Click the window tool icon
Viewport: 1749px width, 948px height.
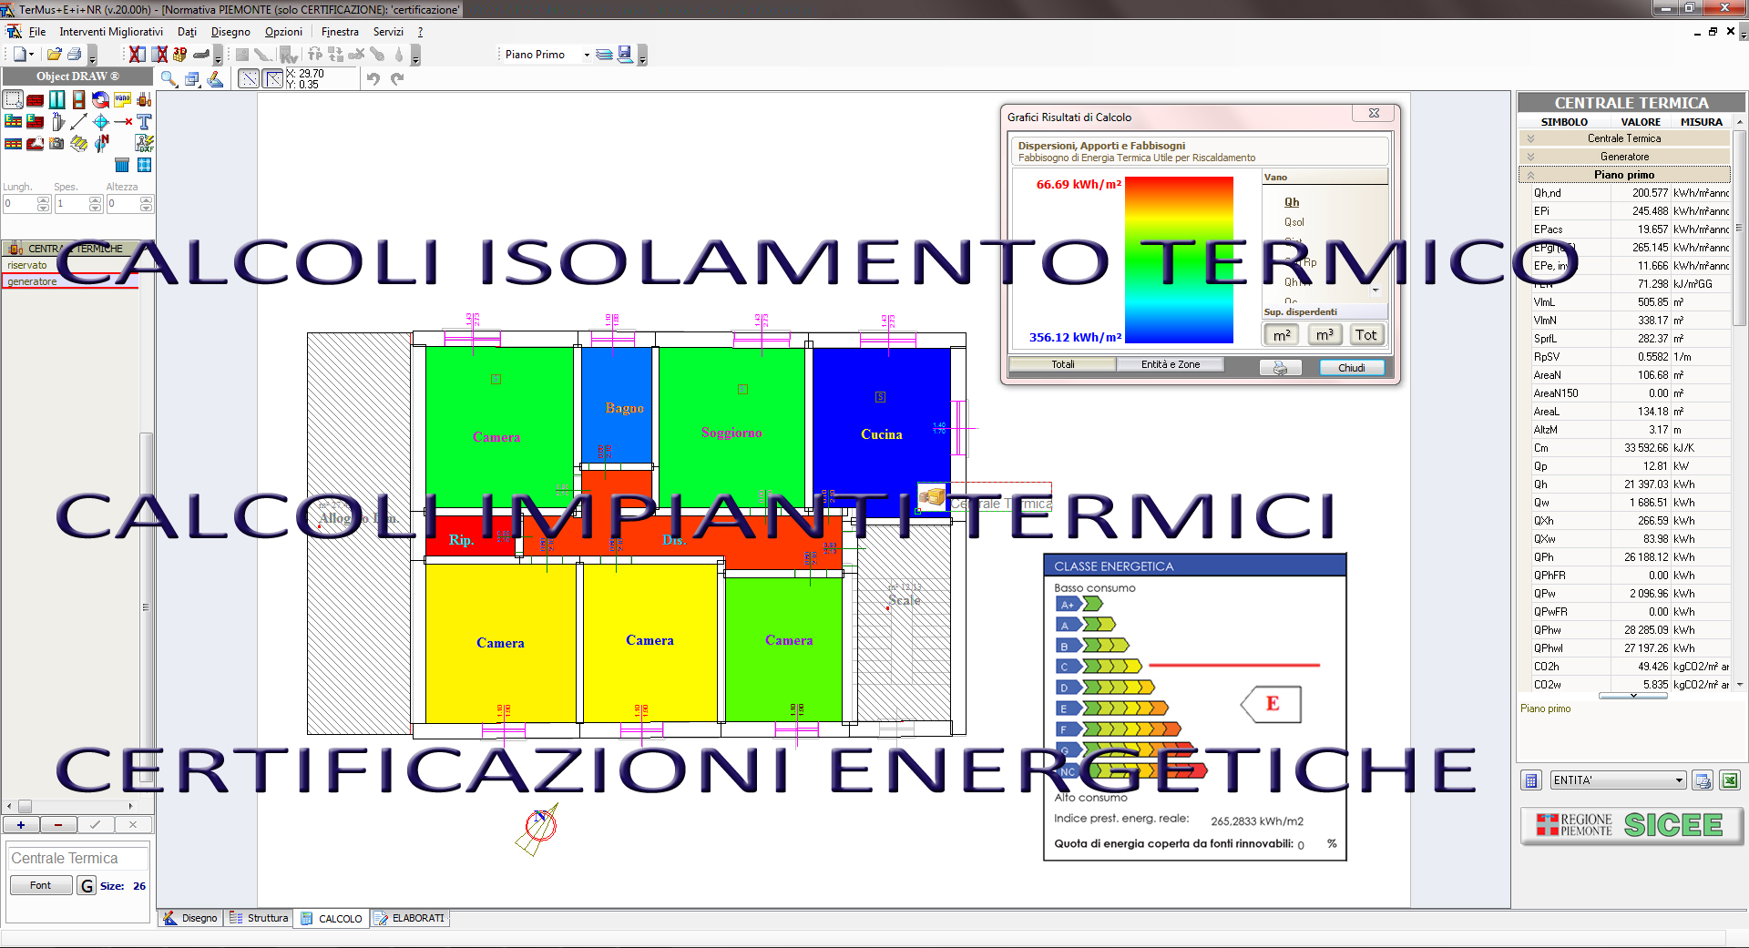tap(57, 100)
